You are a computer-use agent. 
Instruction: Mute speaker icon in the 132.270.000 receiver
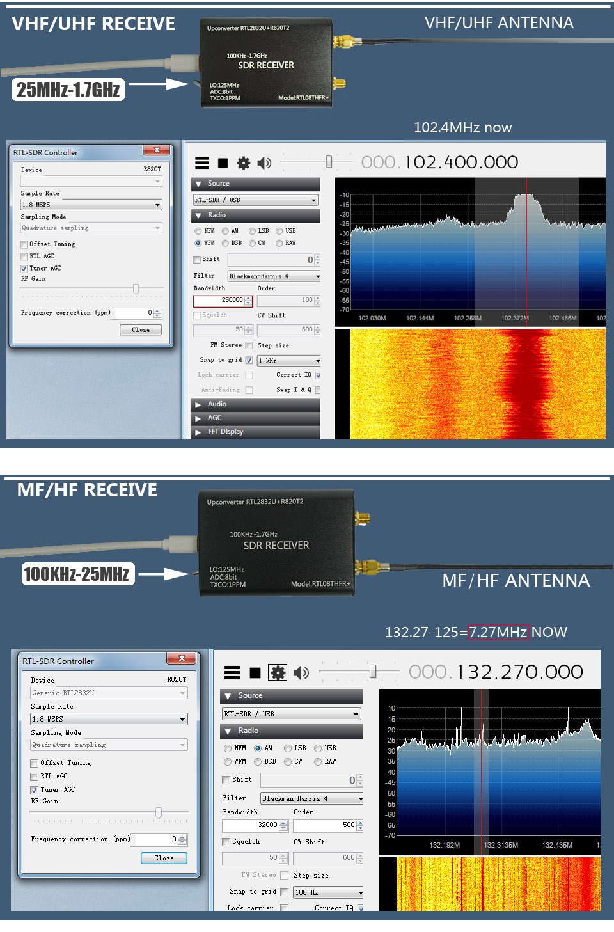(x=301, y=672)
